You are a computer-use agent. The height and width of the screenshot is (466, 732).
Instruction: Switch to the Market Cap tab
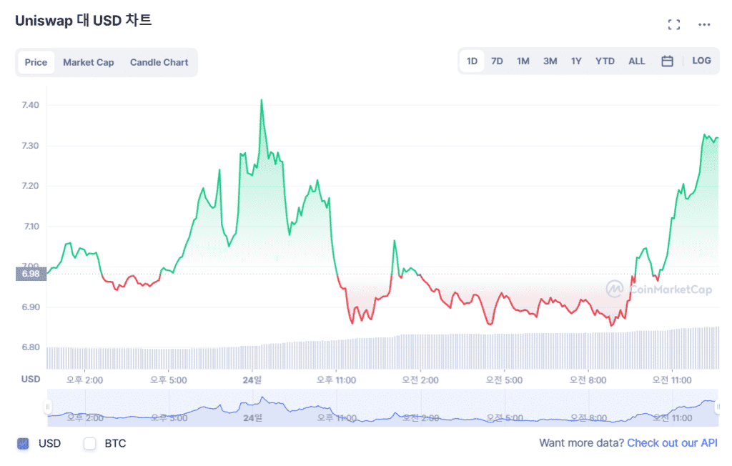pyautogui.click(x=88, y=62)
